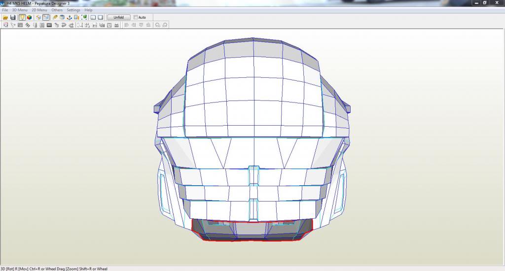Toggle the highlighted icon left of the pencil
This screenshot has width=505, height=271.
point(46,17)
